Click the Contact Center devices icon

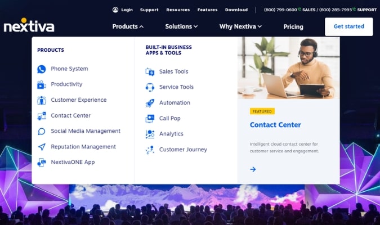pyautogui.click(x=42, y=116)
